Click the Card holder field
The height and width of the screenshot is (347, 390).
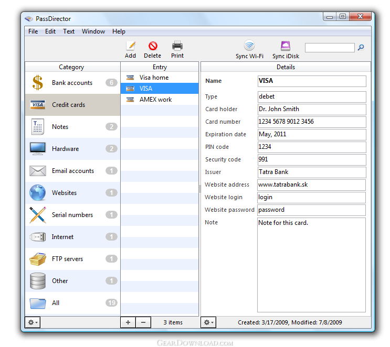click(312, 110)
